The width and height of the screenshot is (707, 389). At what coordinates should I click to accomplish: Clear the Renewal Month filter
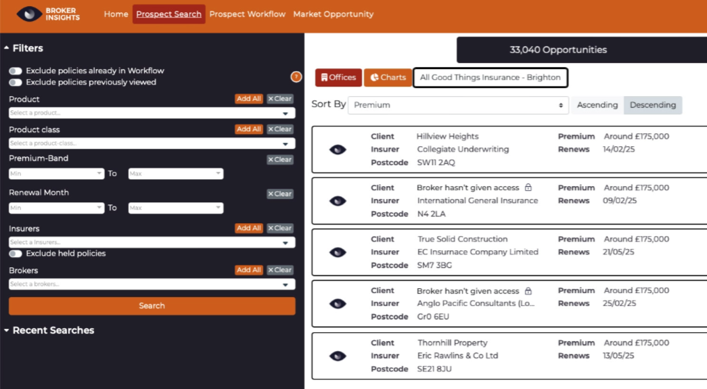(x=279, y=194)
